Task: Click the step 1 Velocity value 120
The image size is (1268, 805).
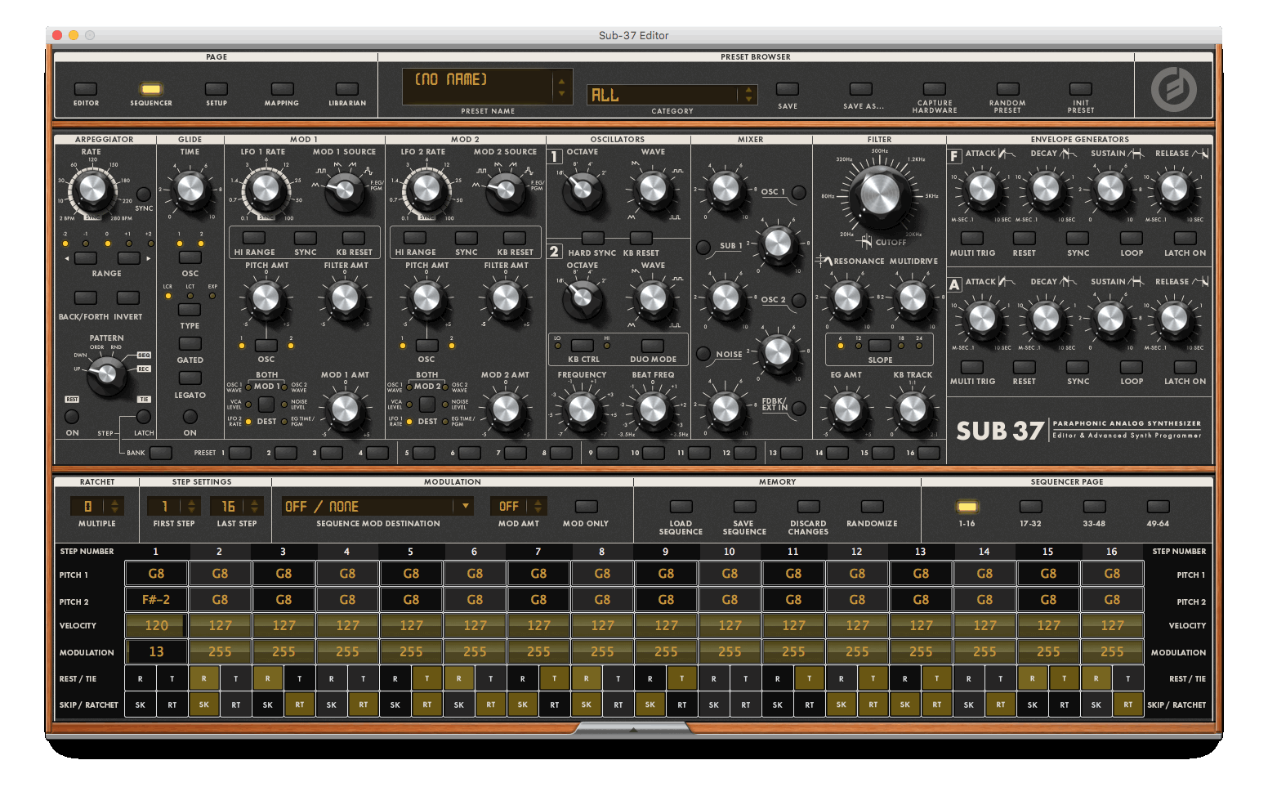Action: coord(156,626)
